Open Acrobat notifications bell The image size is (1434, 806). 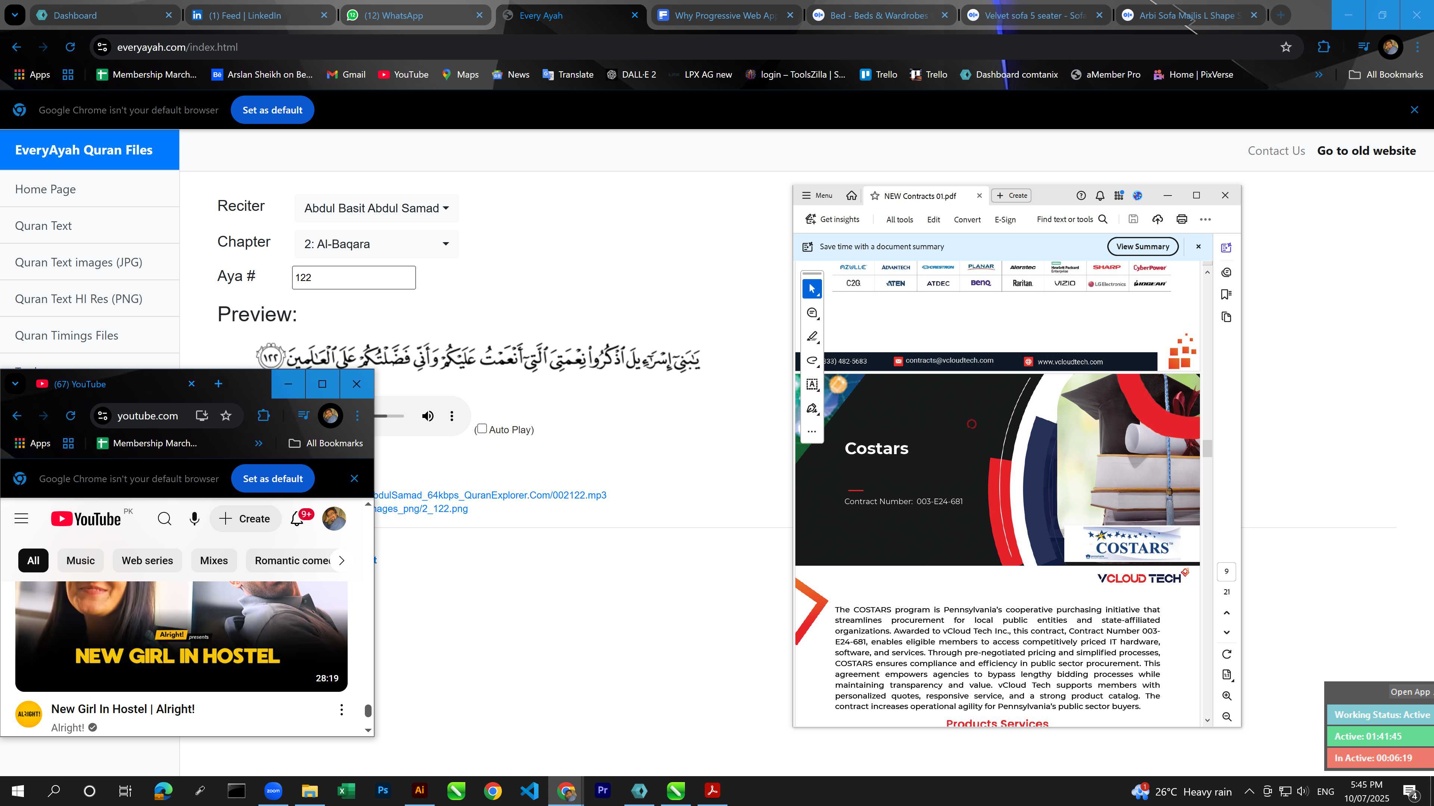(x=1099, y=195)
